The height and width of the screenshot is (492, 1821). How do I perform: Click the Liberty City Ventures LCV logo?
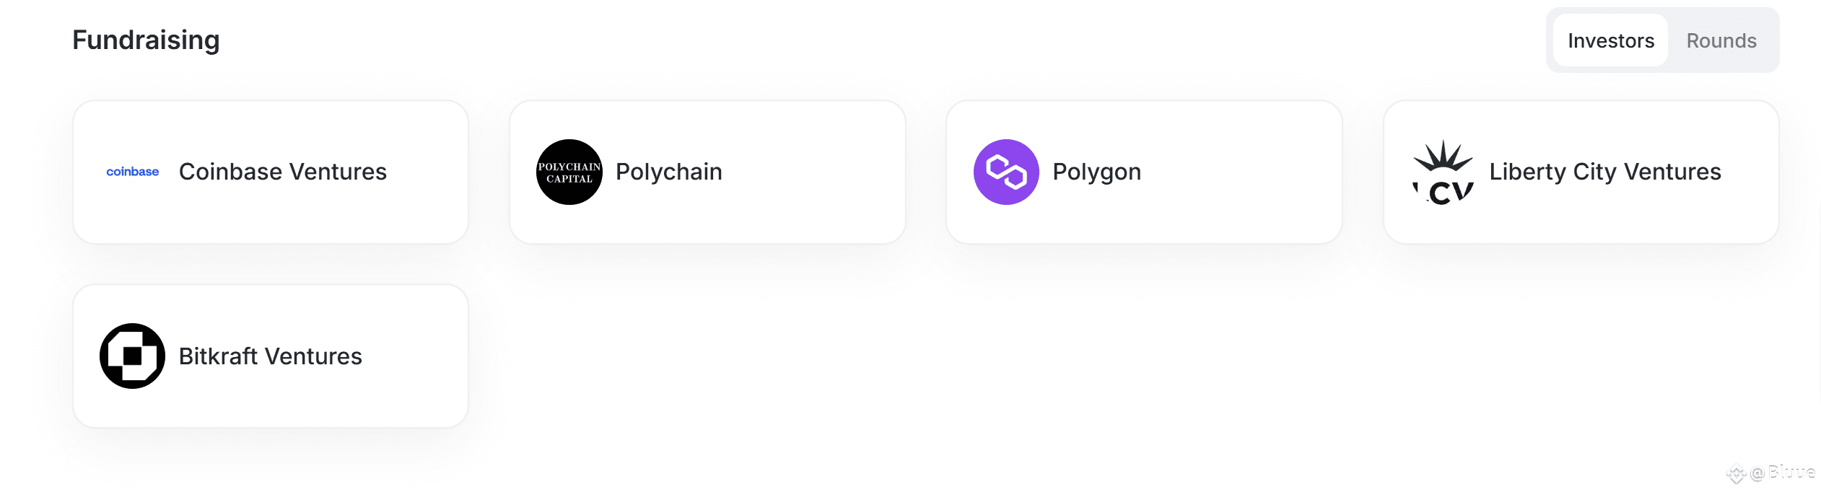(1444, 172)
